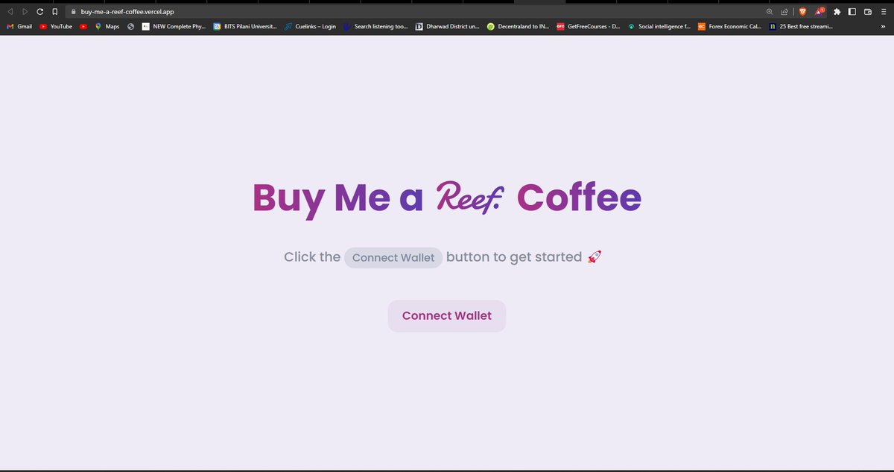Click the rocket emoji after 'get started'
Screen dimensions: 894x472
coord(595,257)
